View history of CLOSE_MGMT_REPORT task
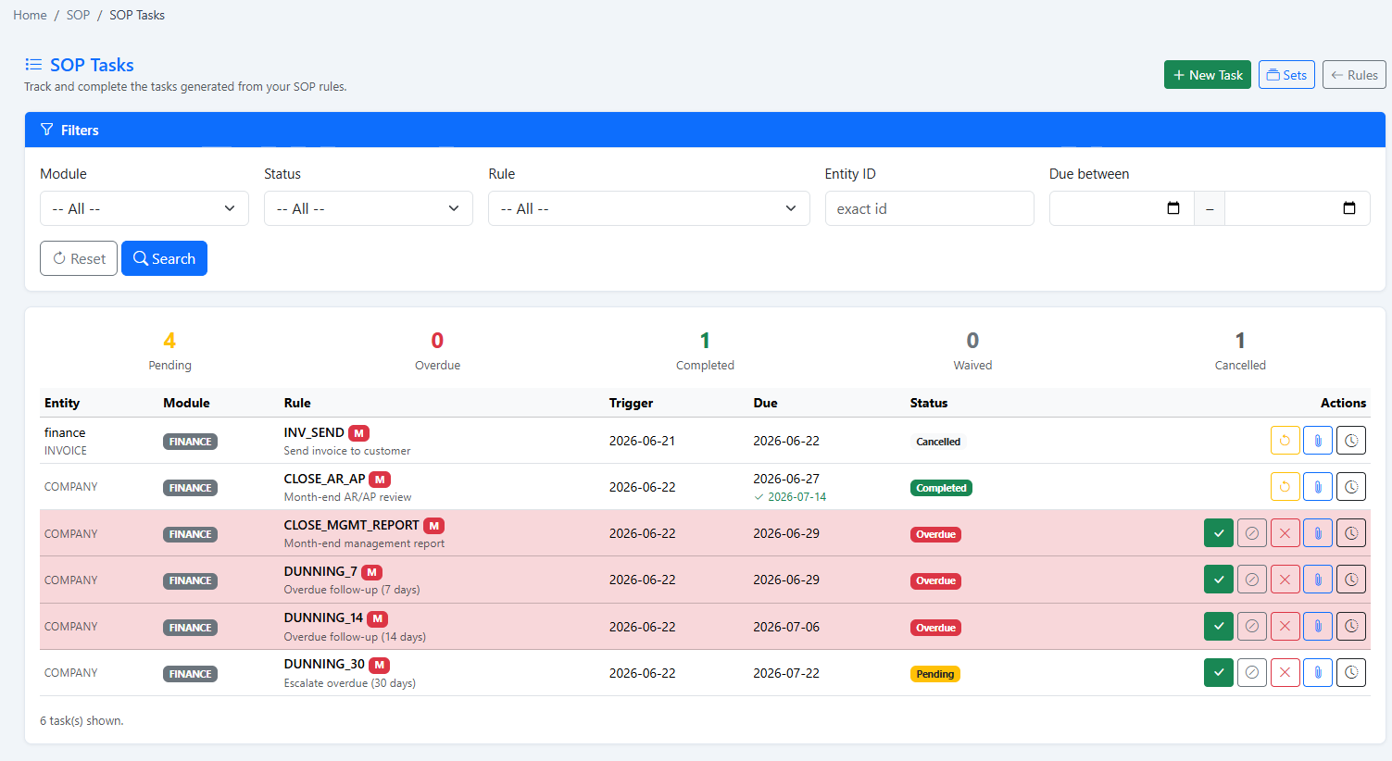 point(1351,533)
